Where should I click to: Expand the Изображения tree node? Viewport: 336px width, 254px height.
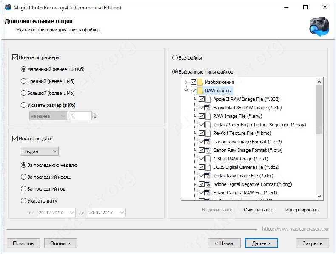point(186,82)
